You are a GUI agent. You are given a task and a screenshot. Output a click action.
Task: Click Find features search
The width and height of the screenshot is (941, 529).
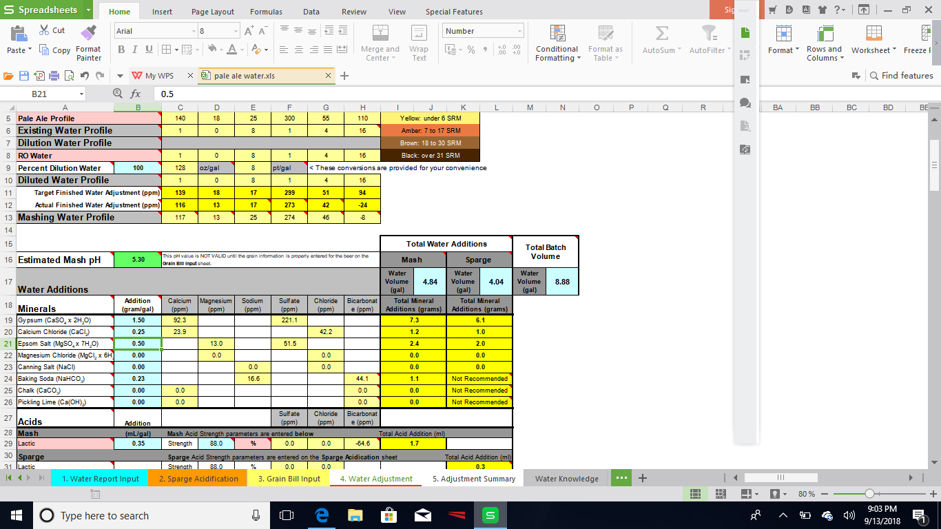click(901, 76)
